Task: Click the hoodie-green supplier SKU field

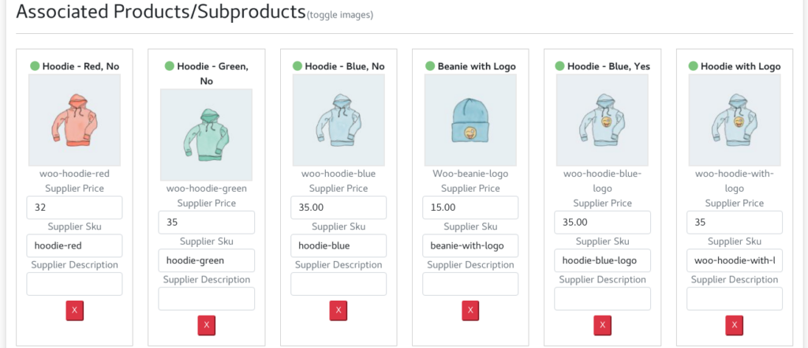Action: pos(207,260)
